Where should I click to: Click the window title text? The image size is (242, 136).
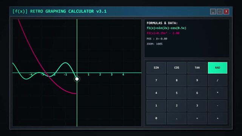59,11
